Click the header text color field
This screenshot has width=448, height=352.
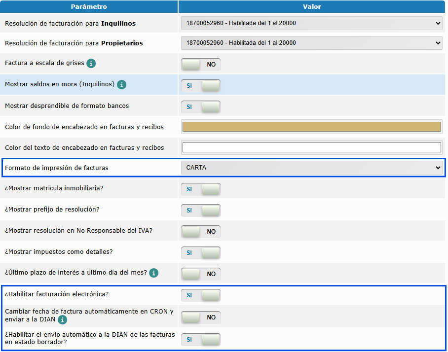coord(311,147)
